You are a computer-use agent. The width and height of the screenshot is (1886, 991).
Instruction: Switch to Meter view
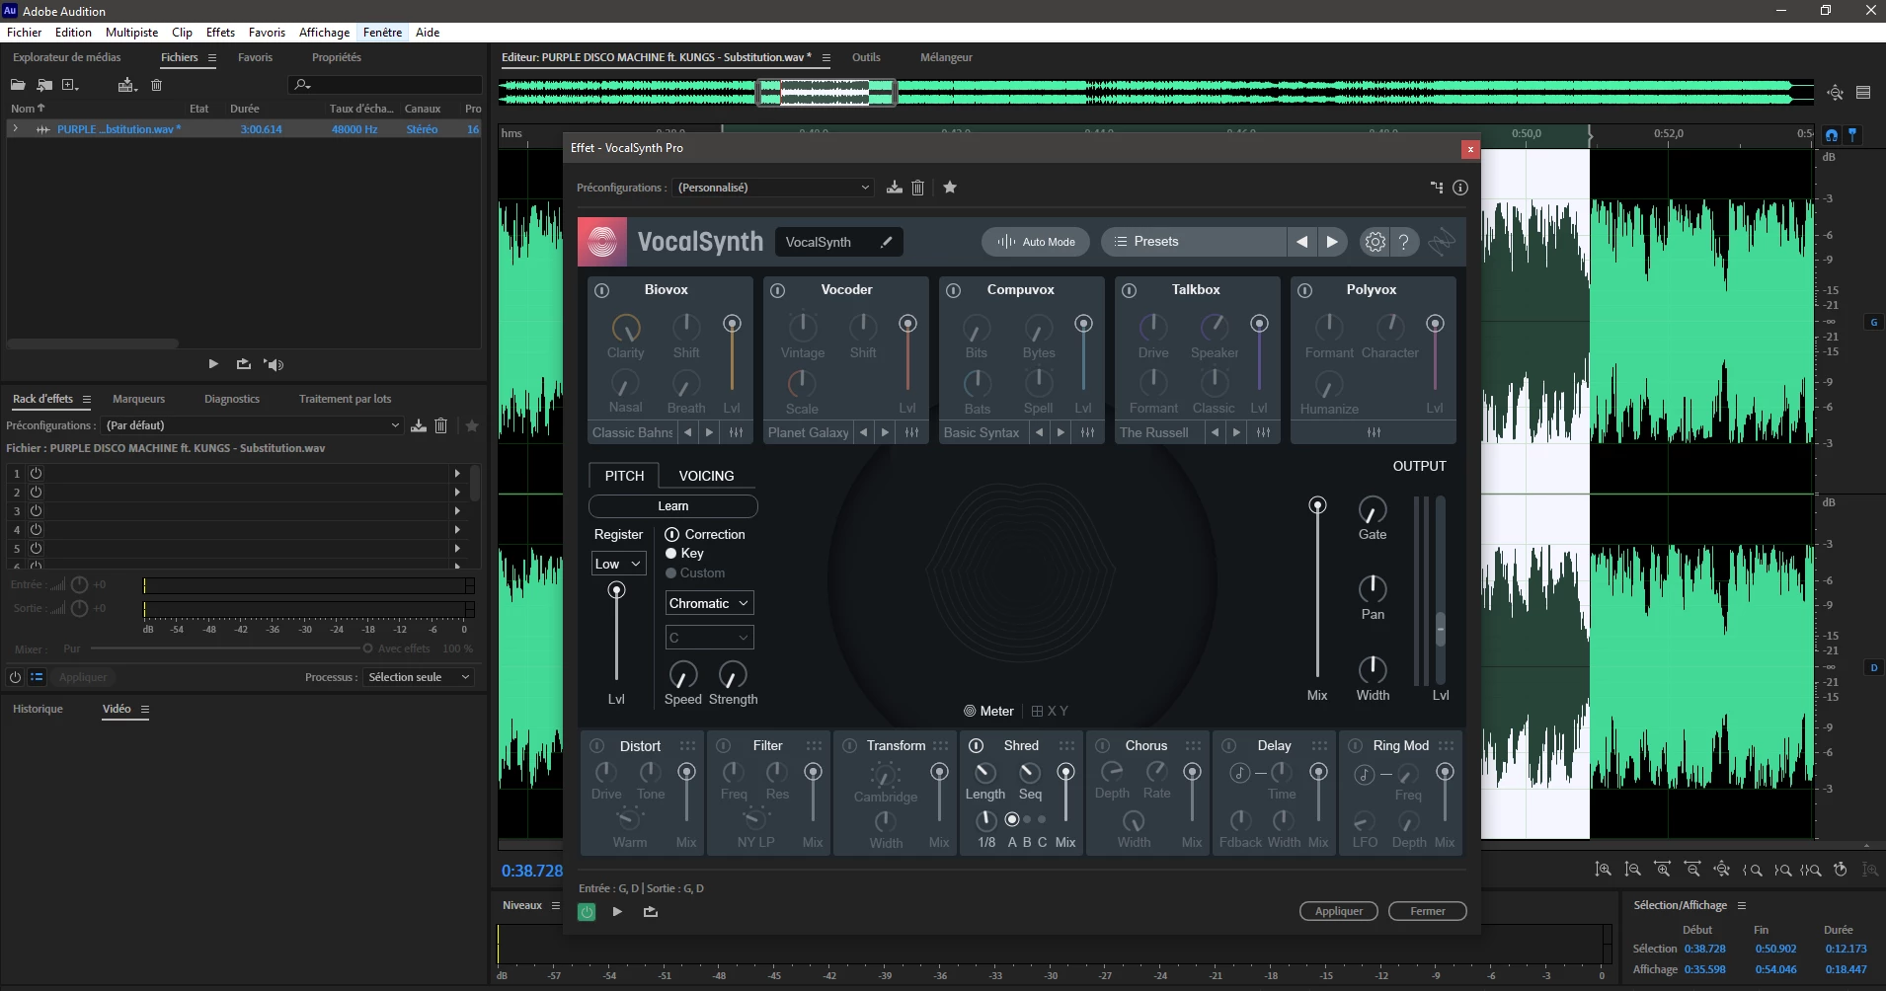989,711
